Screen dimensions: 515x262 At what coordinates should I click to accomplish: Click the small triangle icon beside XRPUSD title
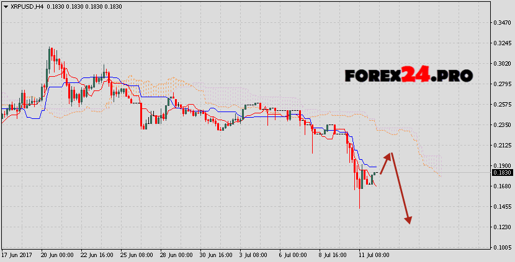4,6
